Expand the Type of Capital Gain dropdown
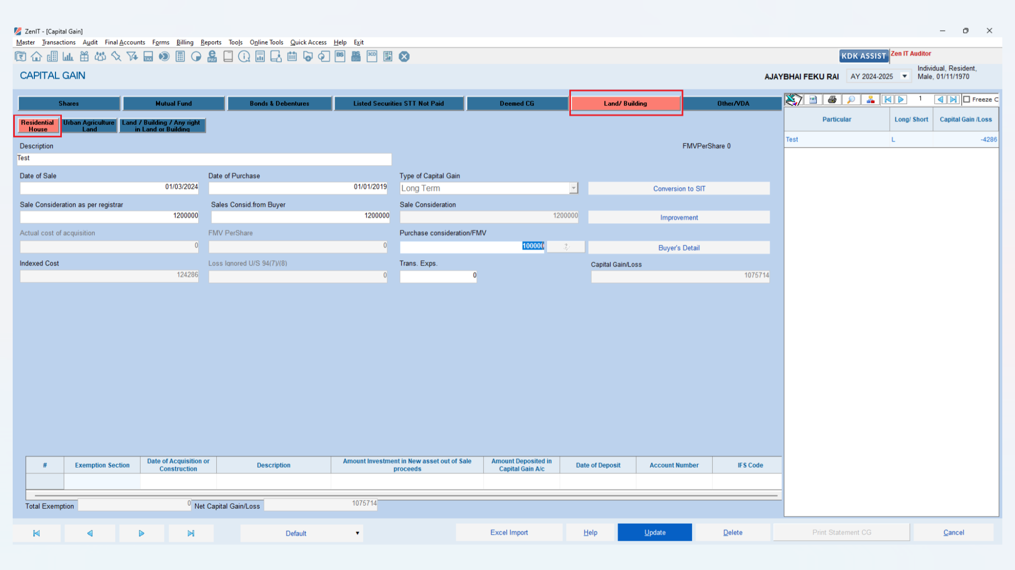 574,188
